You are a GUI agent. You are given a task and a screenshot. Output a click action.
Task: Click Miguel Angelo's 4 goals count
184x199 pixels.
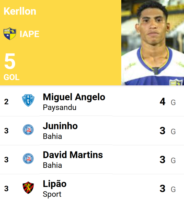[163, 102]
